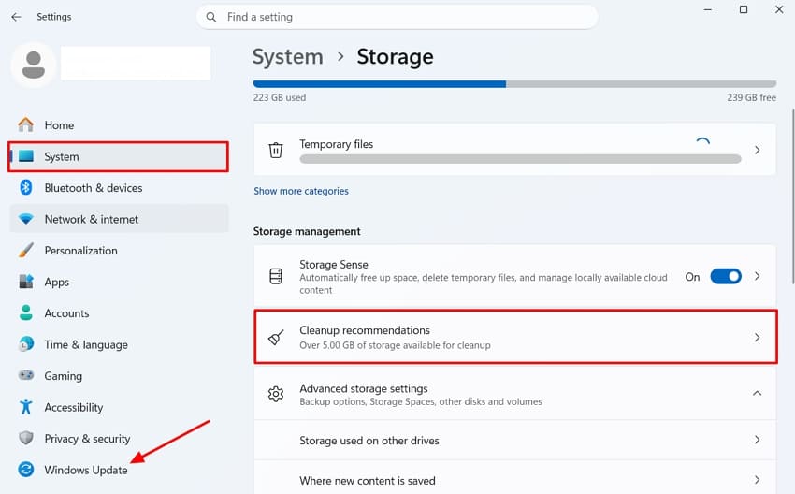Open Storage Sense settings text

tap(334, 264)
